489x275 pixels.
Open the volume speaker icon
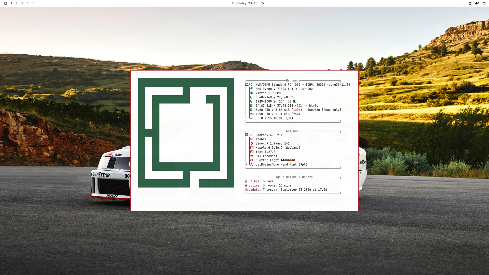(477, 3)
